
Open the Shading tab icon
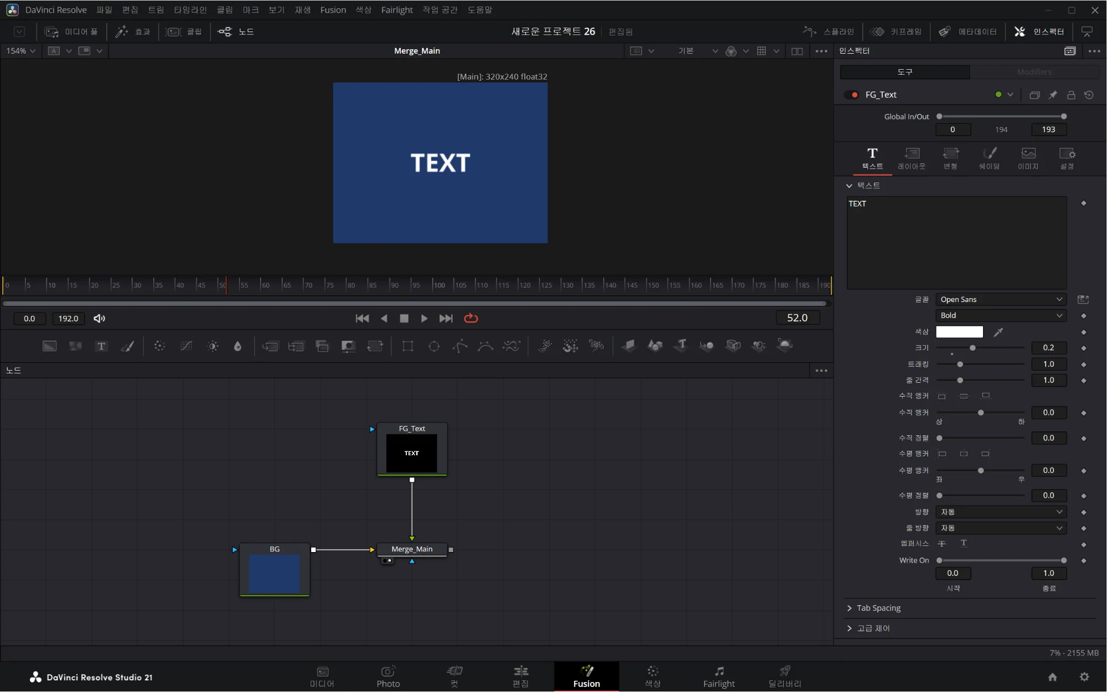click(989, 158)
